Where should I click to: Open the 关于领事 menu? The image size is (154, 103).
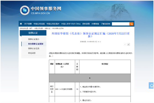click(28, 24)
